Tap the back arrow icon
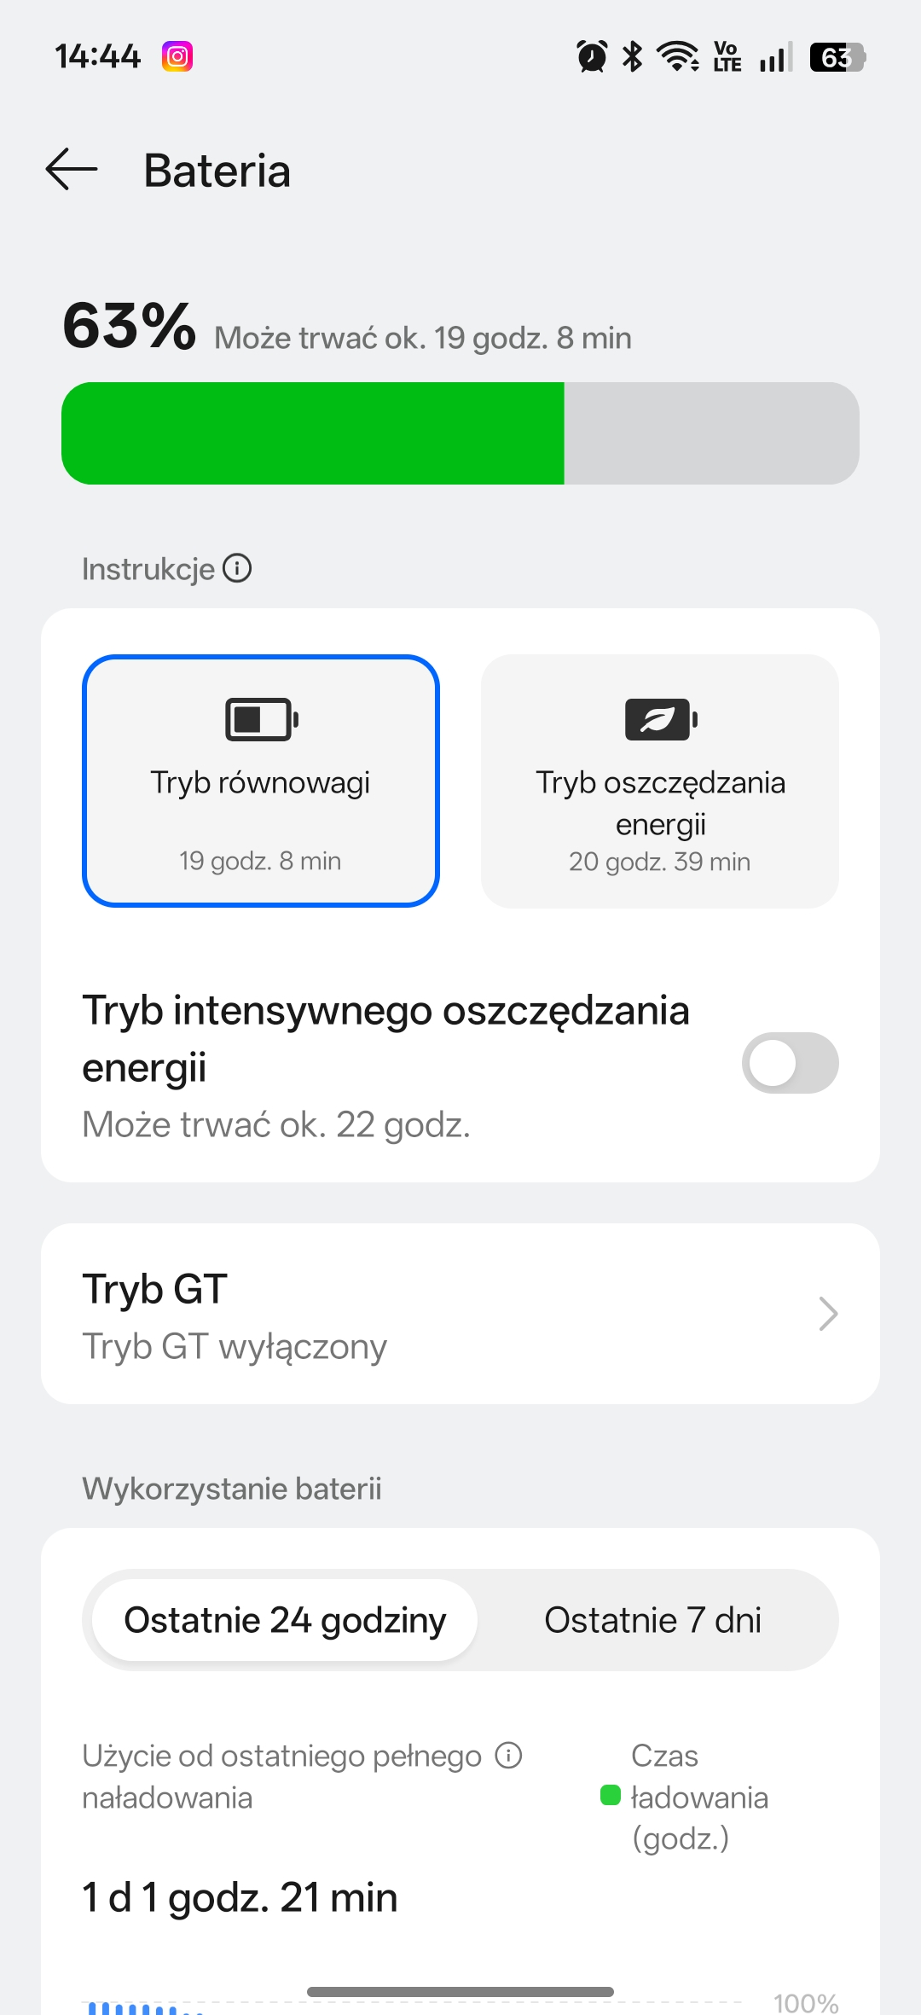 pos(72,169)
